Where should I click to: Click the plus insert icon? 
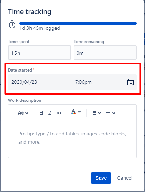point(108,113)
